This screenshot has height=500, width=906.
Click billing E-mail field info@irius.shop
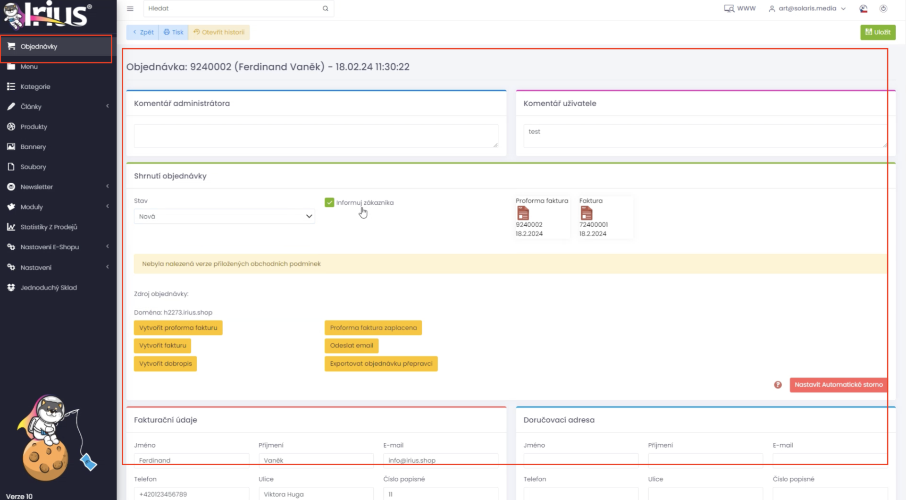tap(441, 460)
